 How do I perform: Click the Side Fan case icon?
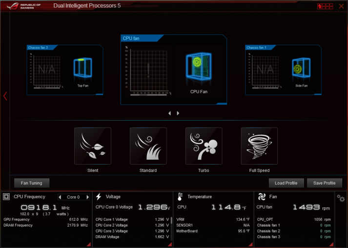(301, 68)
